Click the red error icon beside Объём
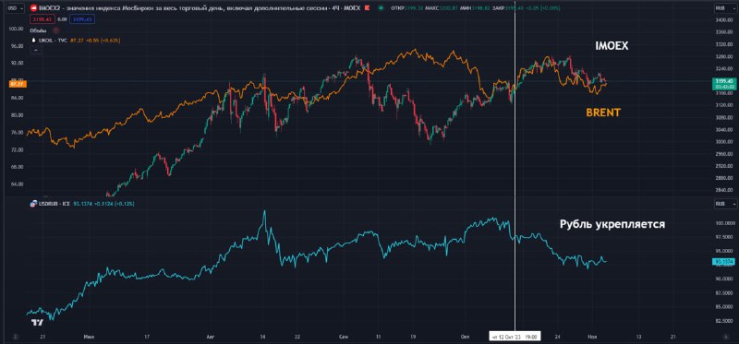Screen dimensions: 739x344 (56, 30)
